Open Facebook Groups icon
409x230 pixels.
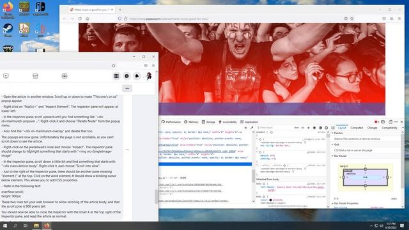[65, 76]
